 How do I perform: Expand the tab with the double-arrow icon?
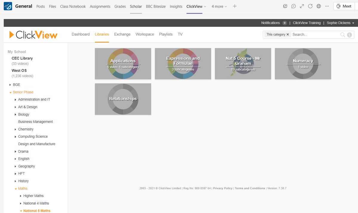click(x=302, y=6)
